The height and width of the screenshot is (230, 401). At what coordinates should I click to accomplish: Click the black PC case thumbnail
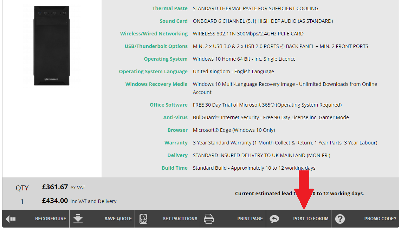tap(52, 46)
